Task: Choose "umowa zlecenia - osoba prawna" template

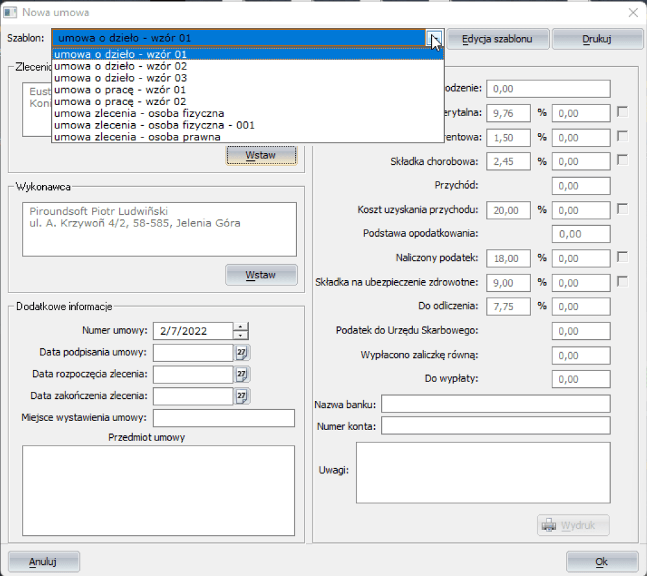Action: pyautogui.click(x=137, y=137)
